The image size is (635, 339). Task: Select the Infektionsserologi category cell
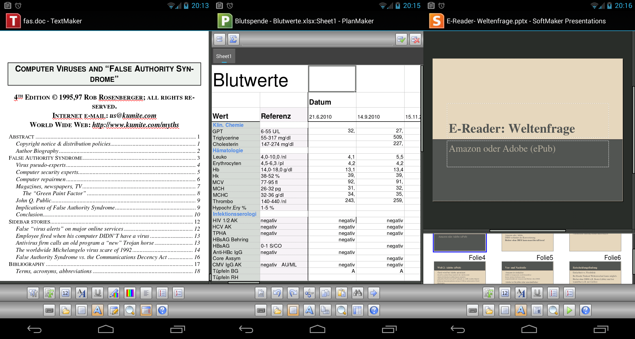(236, 214)
